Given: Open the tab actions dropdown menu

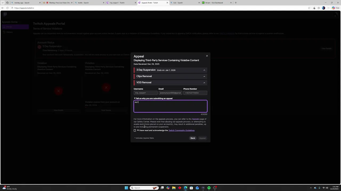Looking at the screenshot, I should coord(3,3).
